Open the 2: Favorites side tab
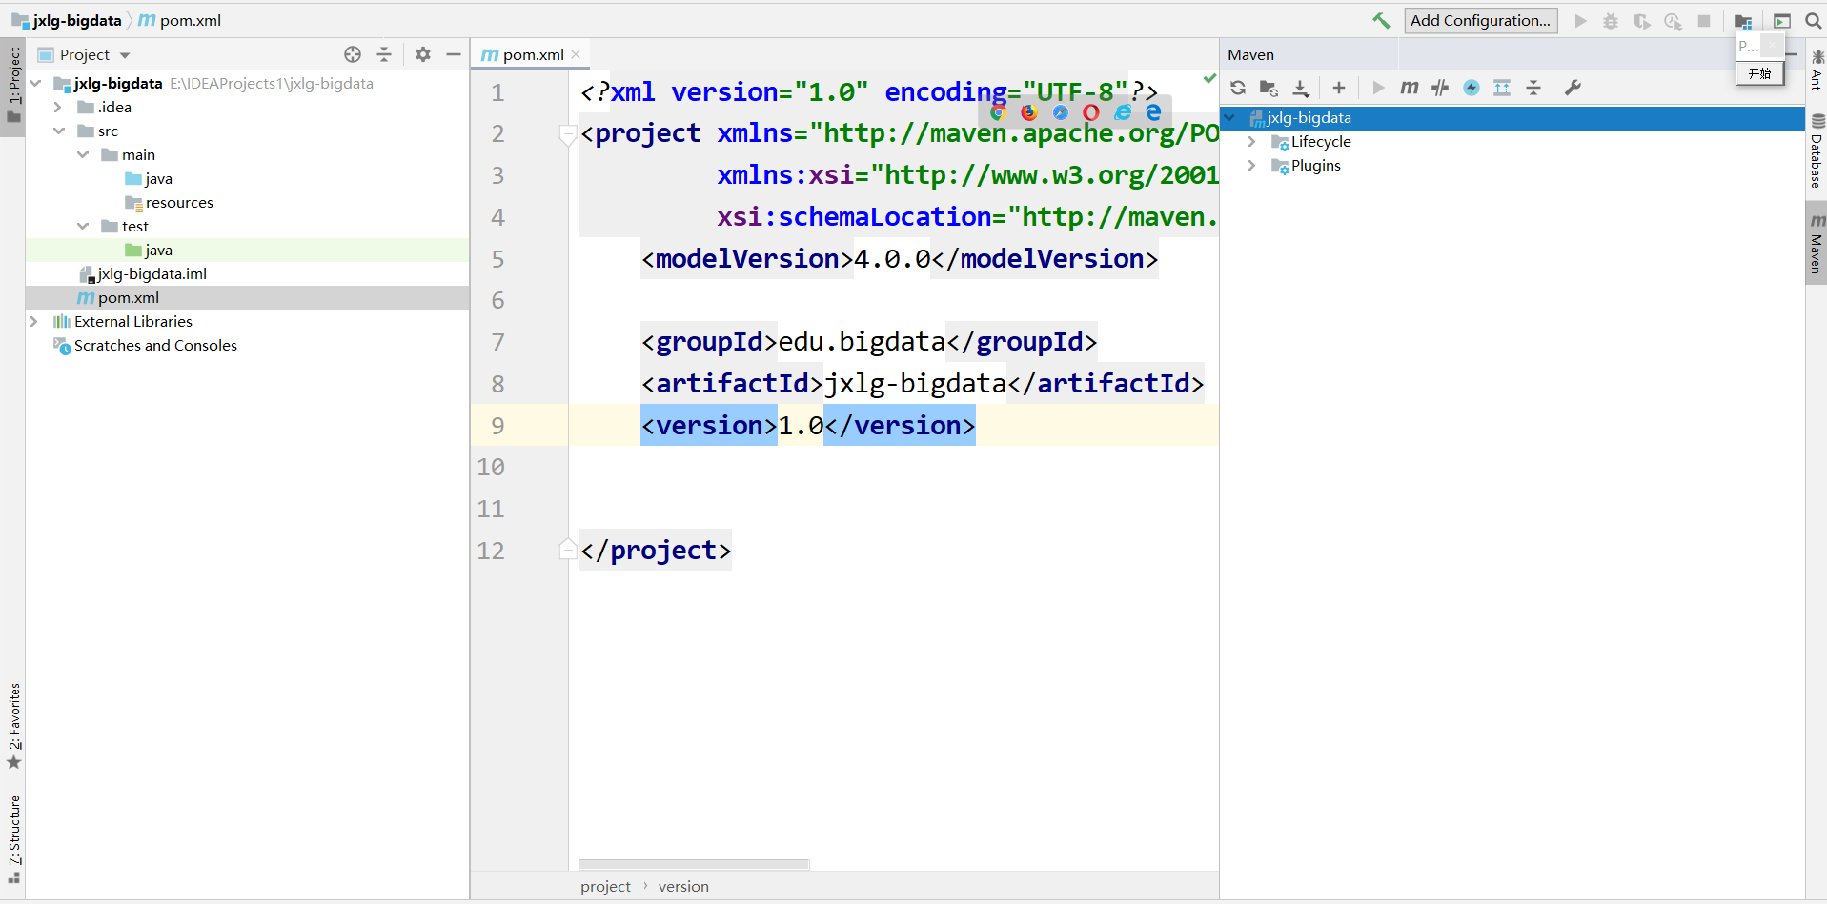Image resolution: width=1827 pixels, height=904 pixels. [13, 726]
